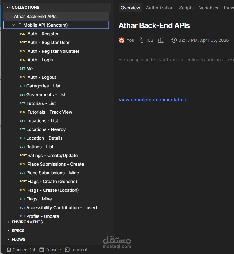234x254 pixels.
Task: Open the Terminal panel icon
Action: click(67, 250)
